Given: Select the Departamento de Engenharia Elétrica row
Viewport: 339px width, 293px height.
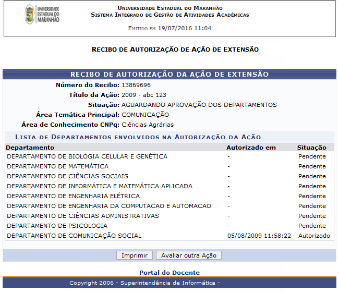Looking at the screenshot, I should pyautogui.click(x=73, y=196).
